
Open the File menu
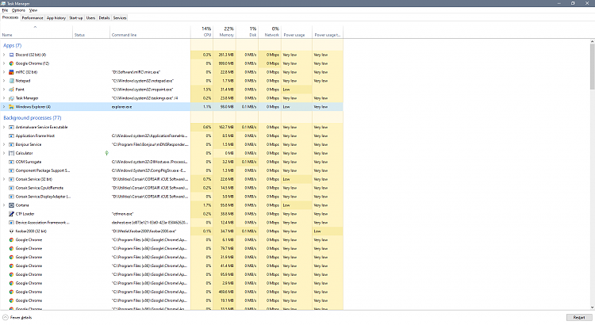coord(5,10)
